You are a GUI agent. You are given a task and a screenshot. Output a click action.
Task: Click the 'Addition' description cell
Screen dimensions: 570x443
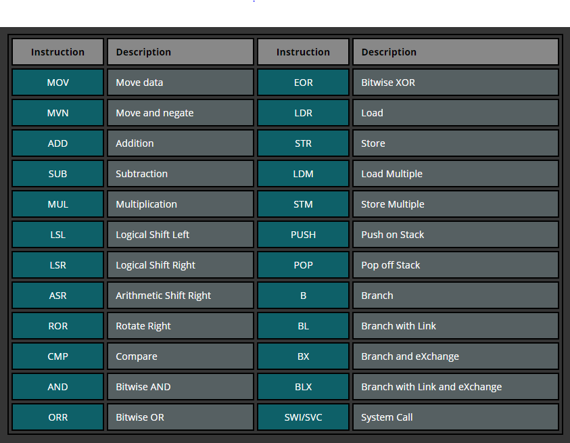coord(181,143)
